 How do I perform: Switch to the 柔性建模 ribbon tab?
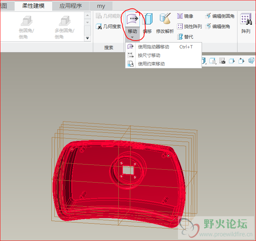coord(33,6)
